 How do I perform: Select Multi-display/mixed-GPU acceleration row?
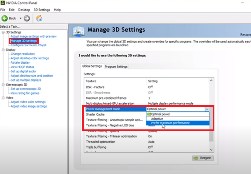146,104
